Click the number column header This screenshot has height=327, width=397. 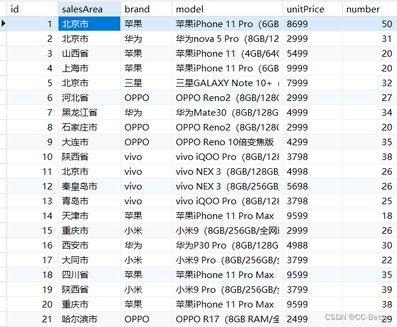point(370,9)
